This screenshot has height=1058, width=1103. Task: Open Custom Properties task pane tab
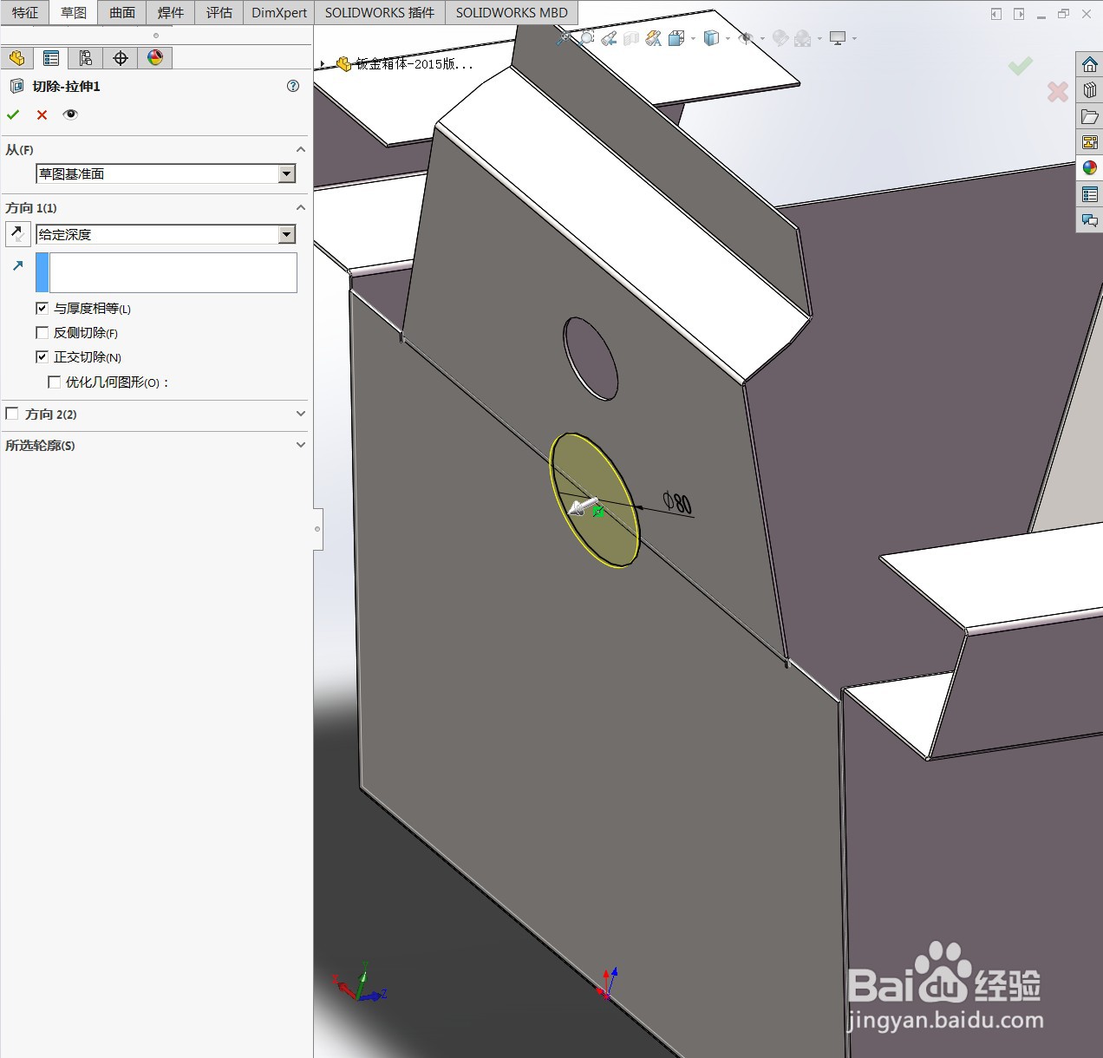click(1090, 194)
